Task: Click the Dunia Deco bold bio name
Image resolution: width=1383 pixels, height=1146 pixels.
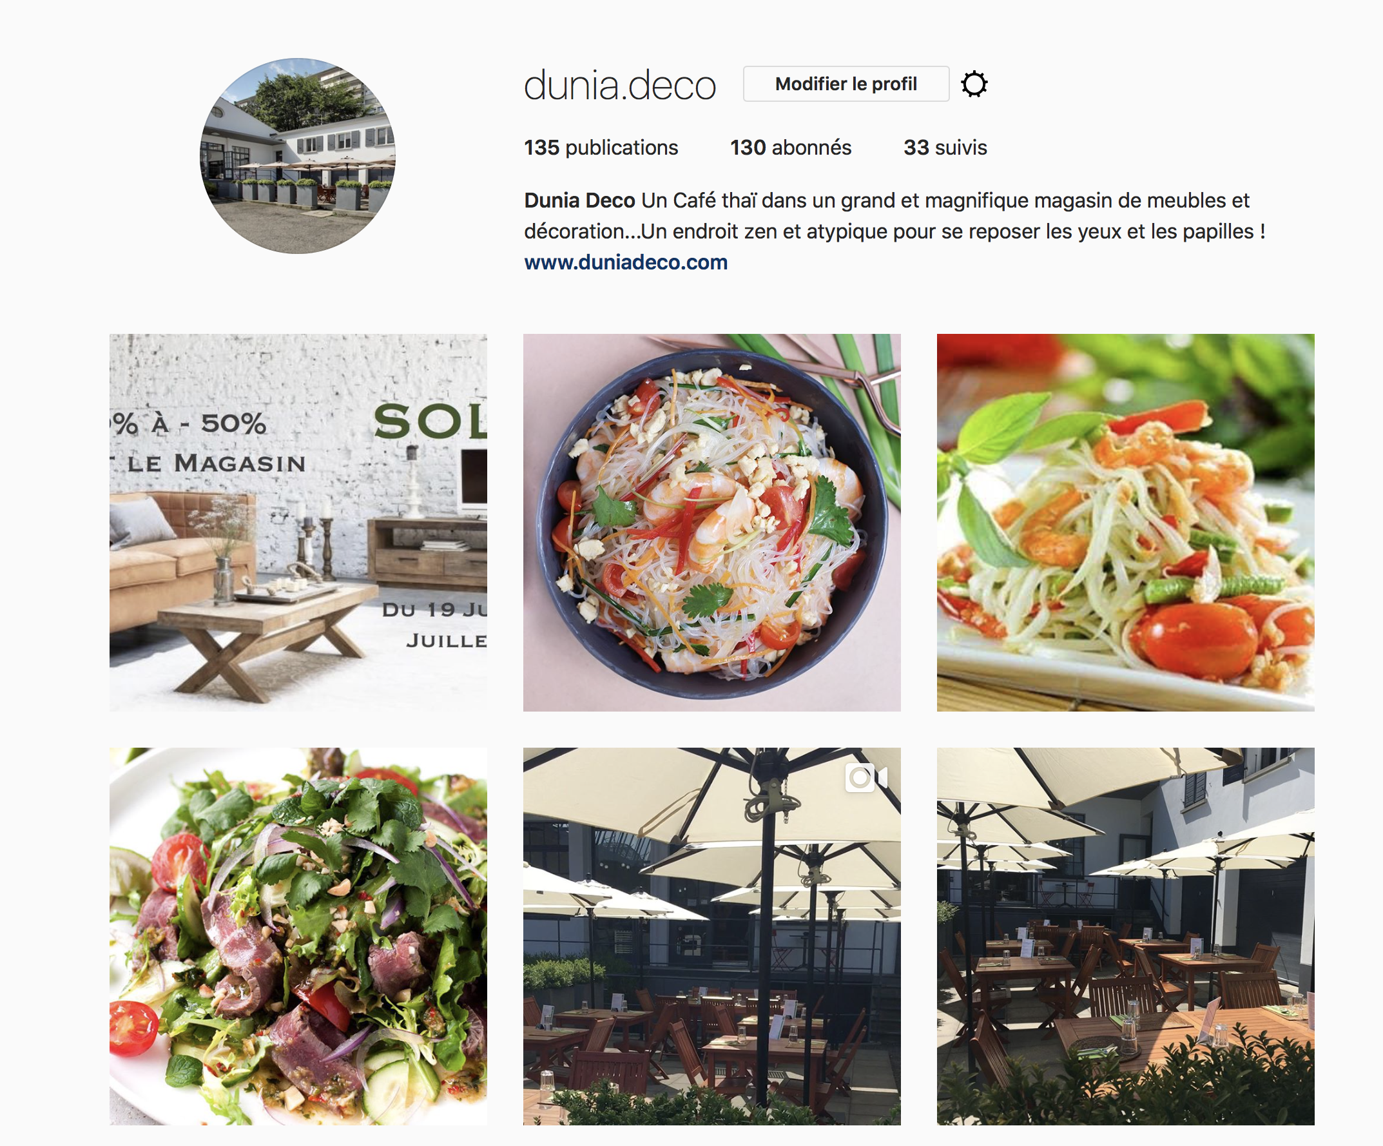Action: coord(579,200)
